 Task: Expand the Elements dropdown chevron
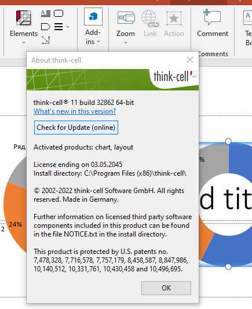click(x=24, y=42)
